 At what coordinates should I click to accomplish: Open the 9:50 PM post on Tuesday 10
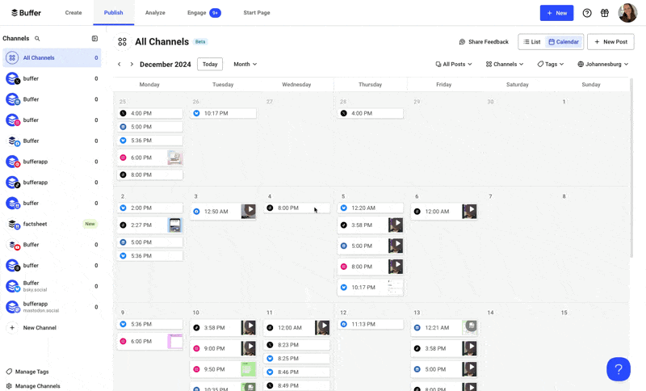(x=224, y=369)
